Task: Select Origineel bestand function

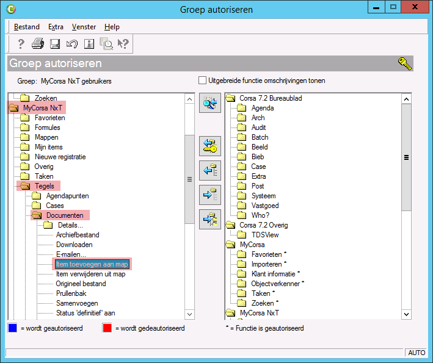Action: (x=81, y=284)
